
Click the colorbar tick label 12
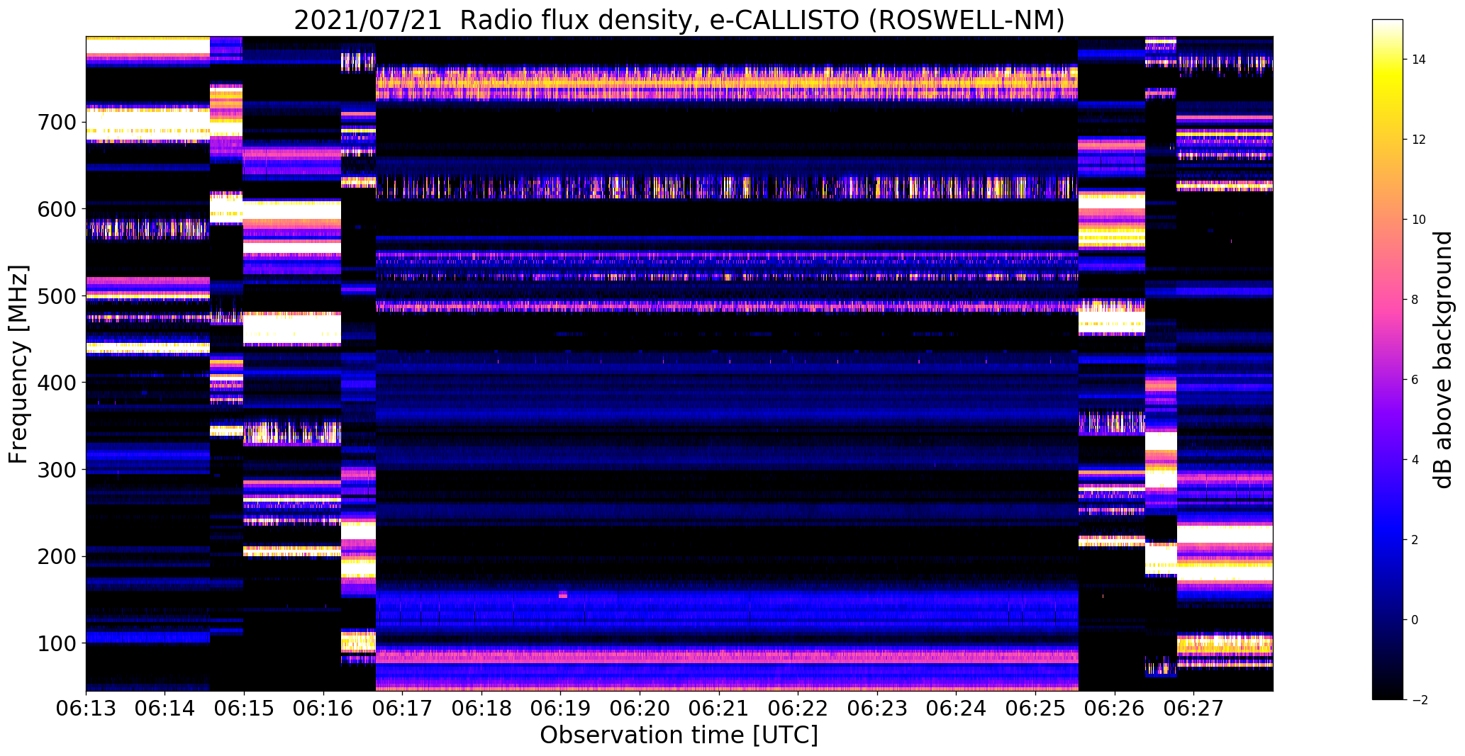point(1418,140)
